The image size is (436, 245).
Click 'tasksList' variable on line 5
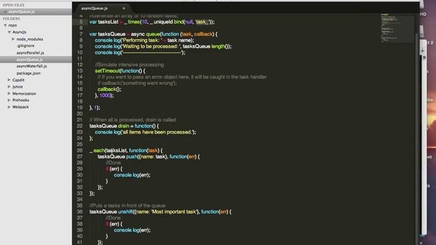(x=108, y=22)
